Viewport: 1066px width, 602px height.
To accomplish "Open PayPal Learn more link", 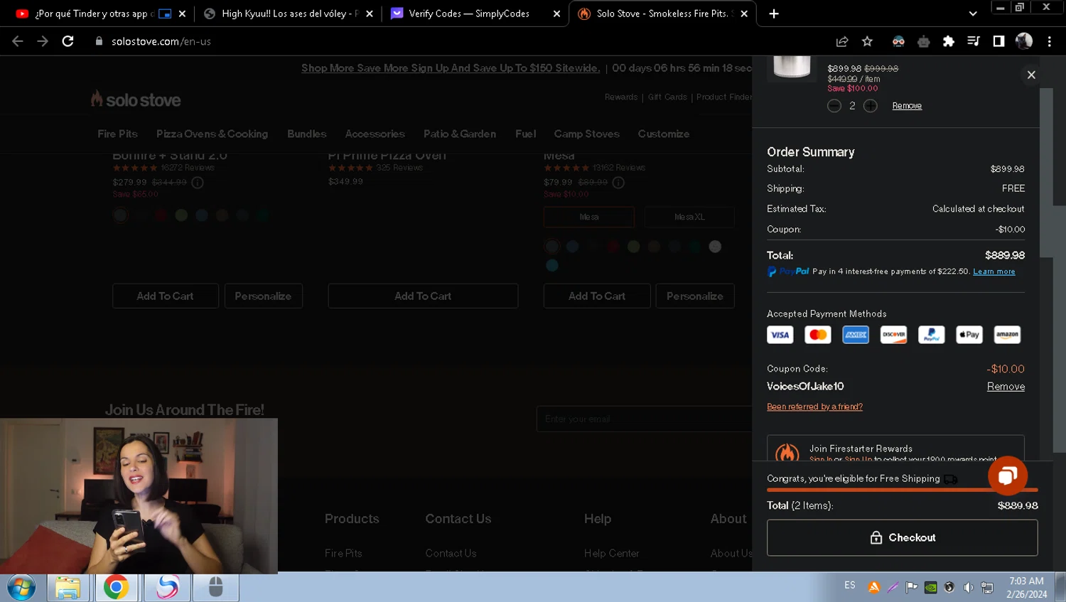I will click(994, 272).
